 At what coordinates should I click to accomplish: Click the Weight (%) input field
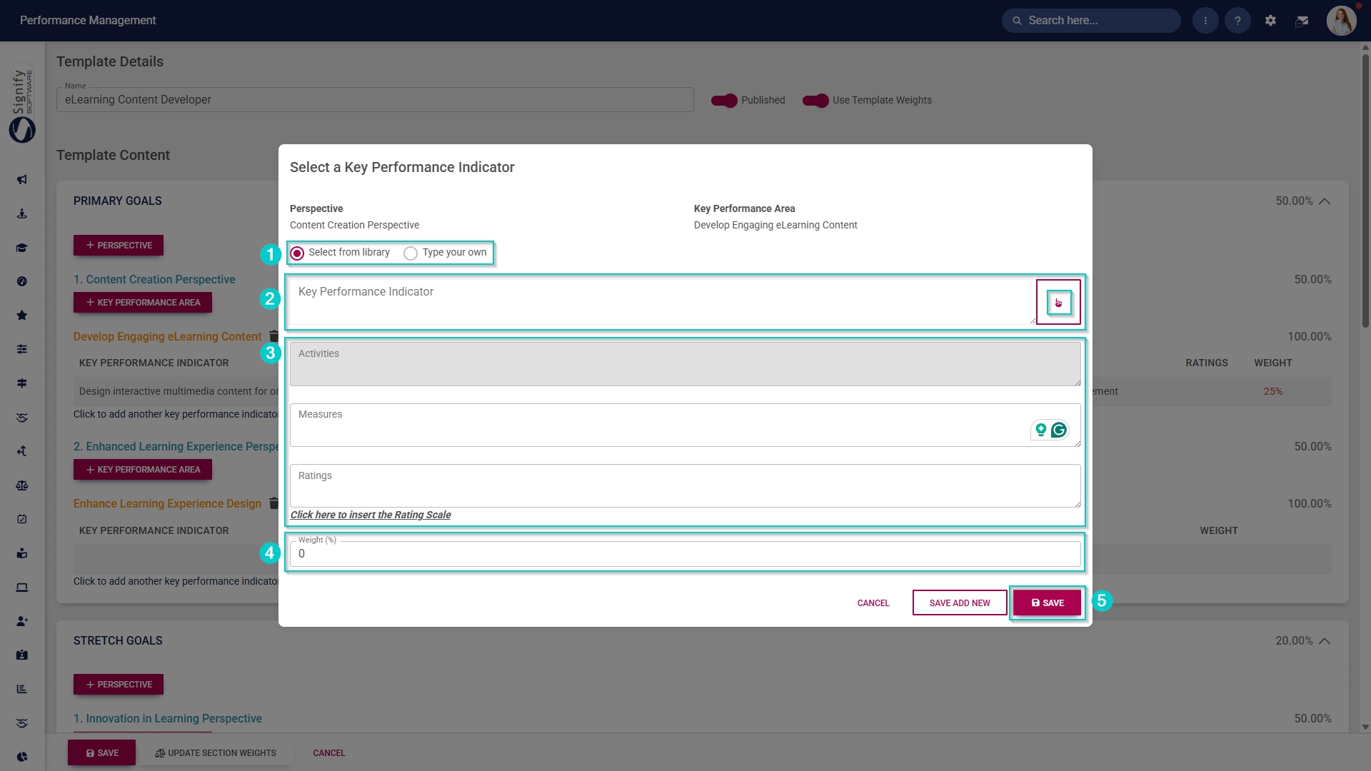point(685,554)
